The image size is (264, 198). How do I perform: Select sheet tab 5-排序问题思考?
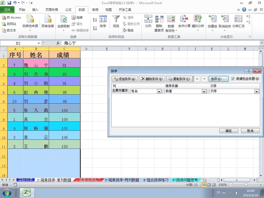point(185,180)
